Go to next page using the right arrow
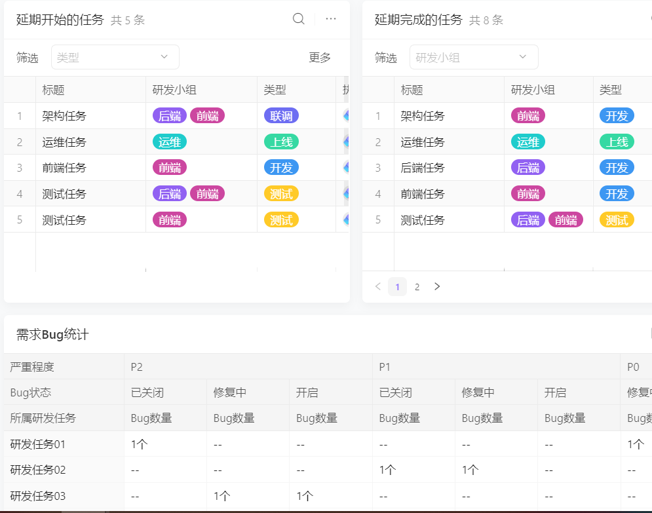The height and width of the screenshot is (513, 652). click(437, 286)
